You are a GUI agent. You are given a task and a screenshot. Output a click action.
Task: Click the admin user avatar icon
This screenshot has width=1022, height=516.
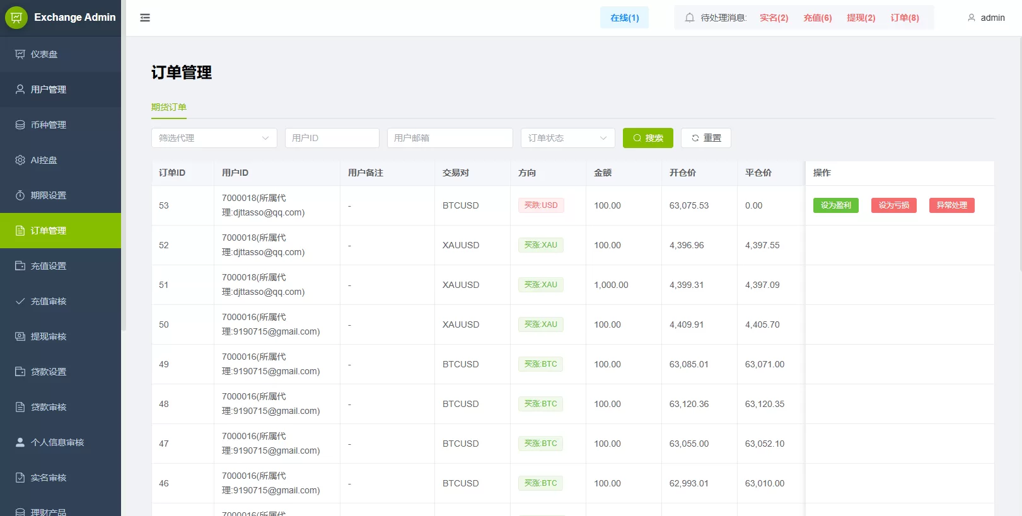tap(972, 18)
